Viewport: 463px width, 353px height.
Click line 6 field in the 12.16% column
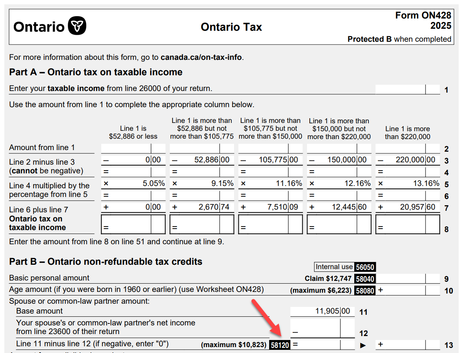click(x=339, y=196)
